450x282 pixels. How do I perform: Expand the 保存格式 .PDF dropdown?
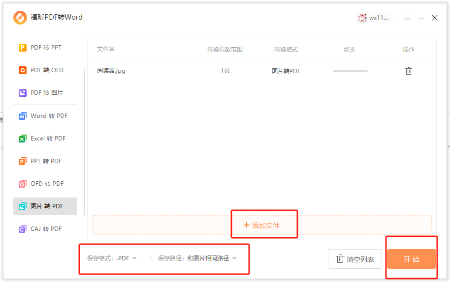click(127, 258)
